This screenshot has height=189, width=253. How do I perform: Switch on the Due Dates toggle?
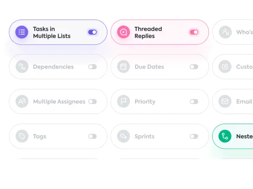(194, 67)
